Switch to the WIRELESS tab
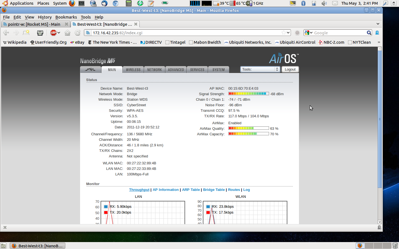The height and width of the screenshot is (249, 399). (x=133, y=70)
